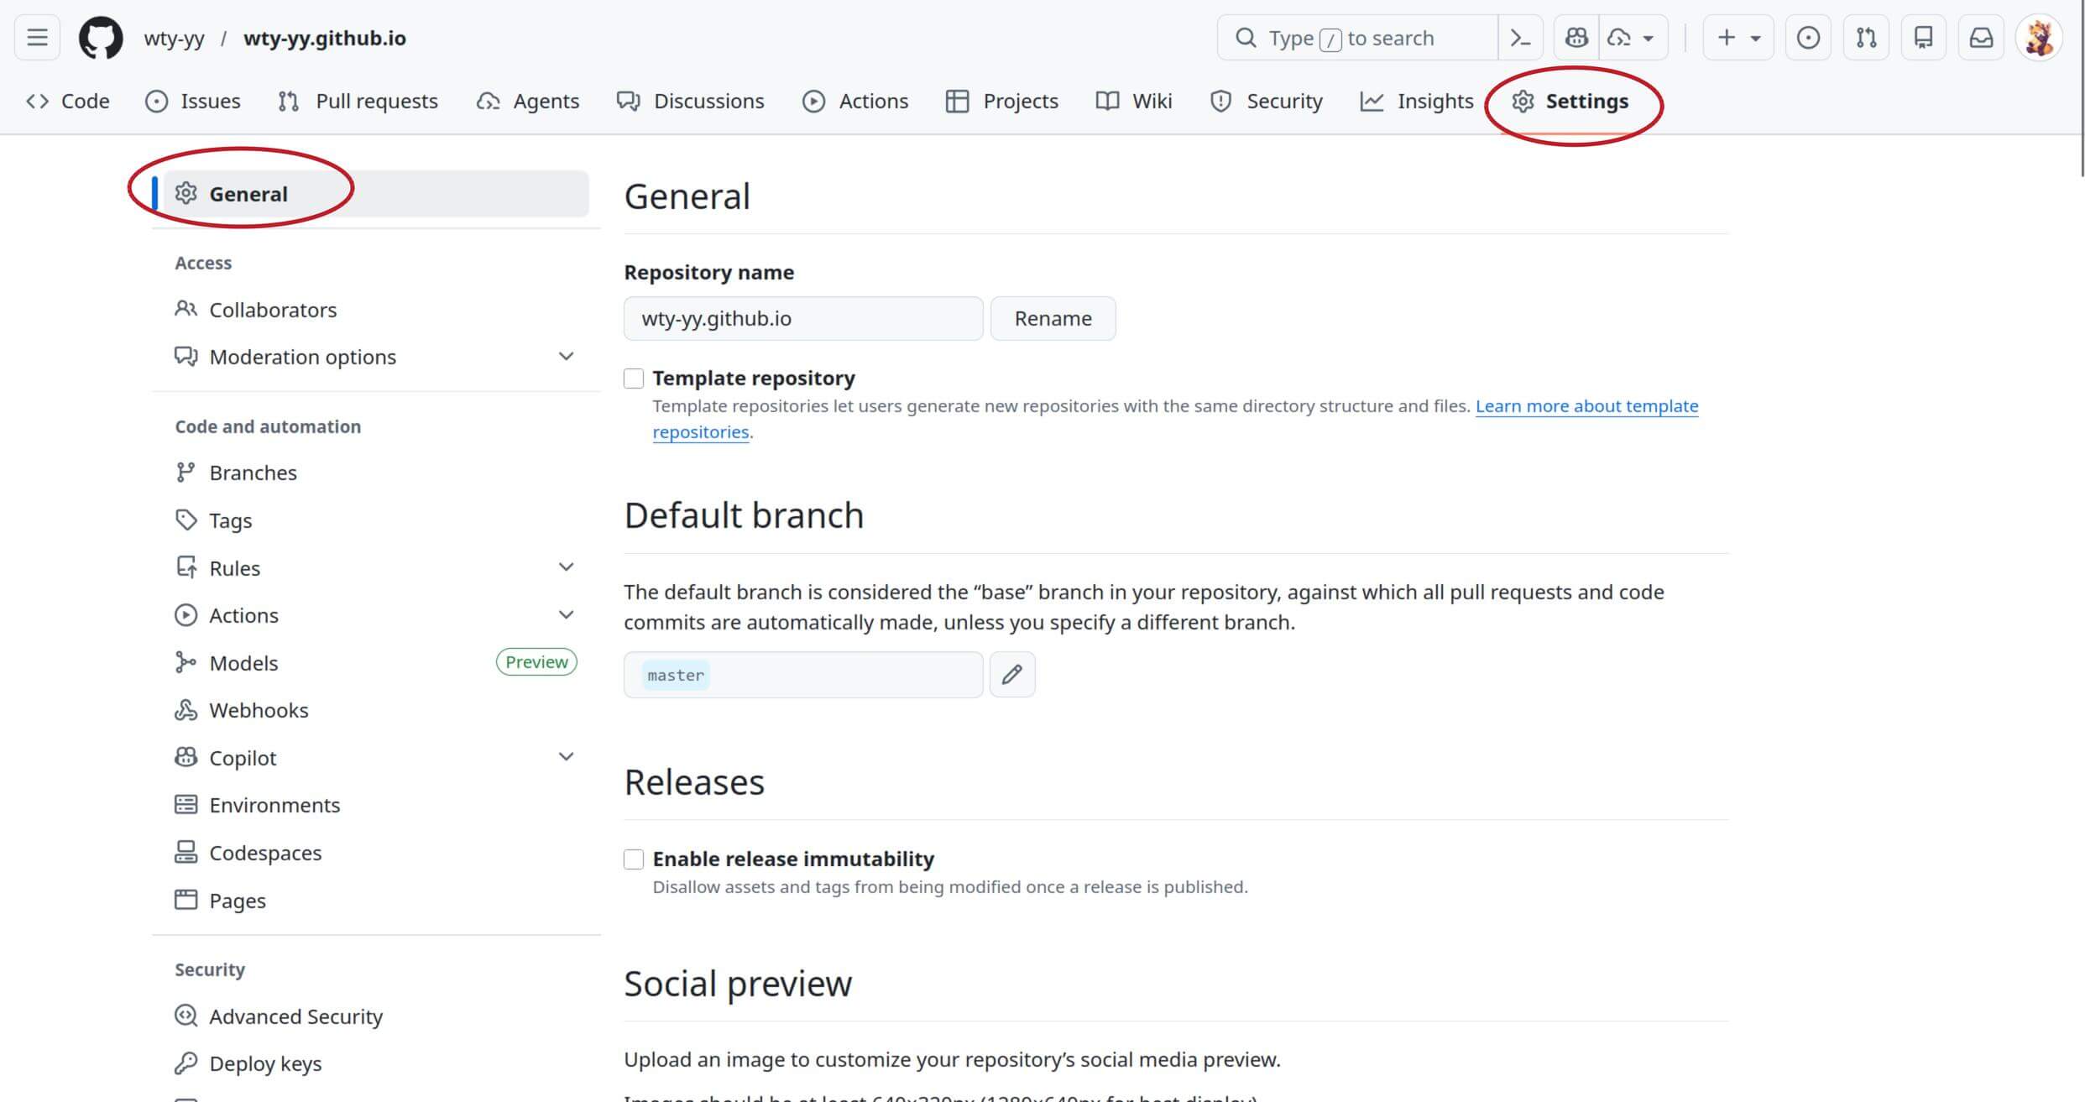Switch to the Issues tab
Screen dimensions: 2085x1102
193,101
